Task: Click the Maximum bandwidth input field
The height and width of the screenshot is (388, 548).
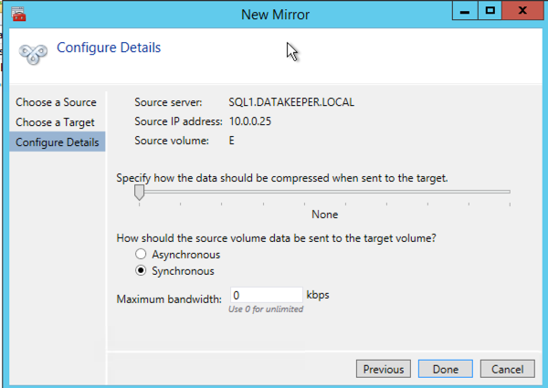Action: [x=265, y=296]
